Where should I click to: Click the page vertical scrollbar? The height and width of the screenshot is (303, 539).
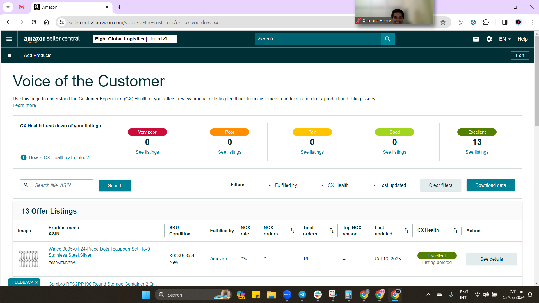click(x=536, y=81)
